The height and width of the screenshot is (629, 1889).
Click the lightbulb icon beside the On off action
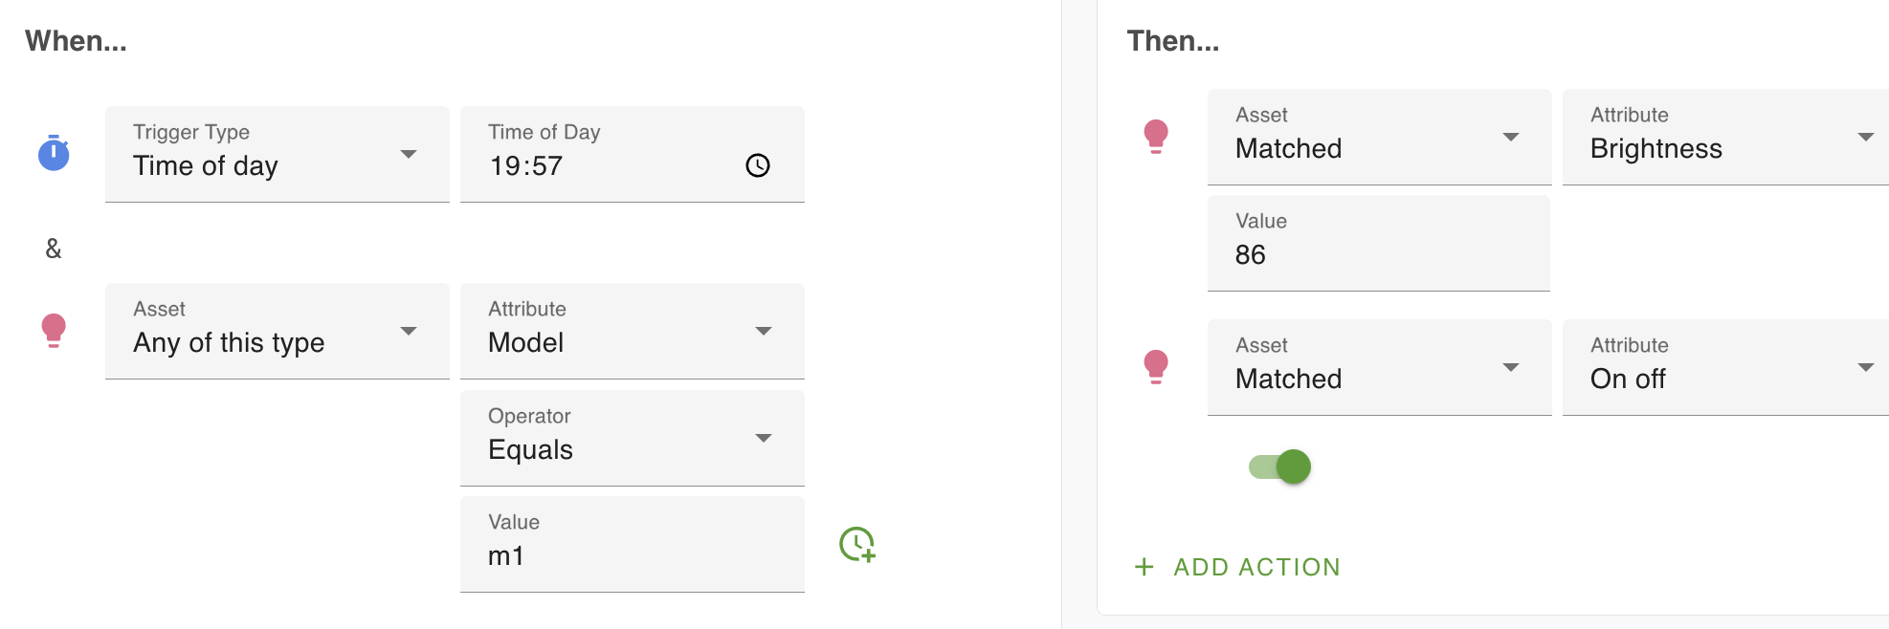pyautogui.click(x=1156, y=366)
